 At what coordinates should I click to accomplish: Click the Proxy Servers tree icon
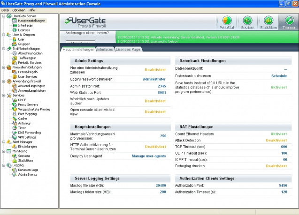click(15, 104)
